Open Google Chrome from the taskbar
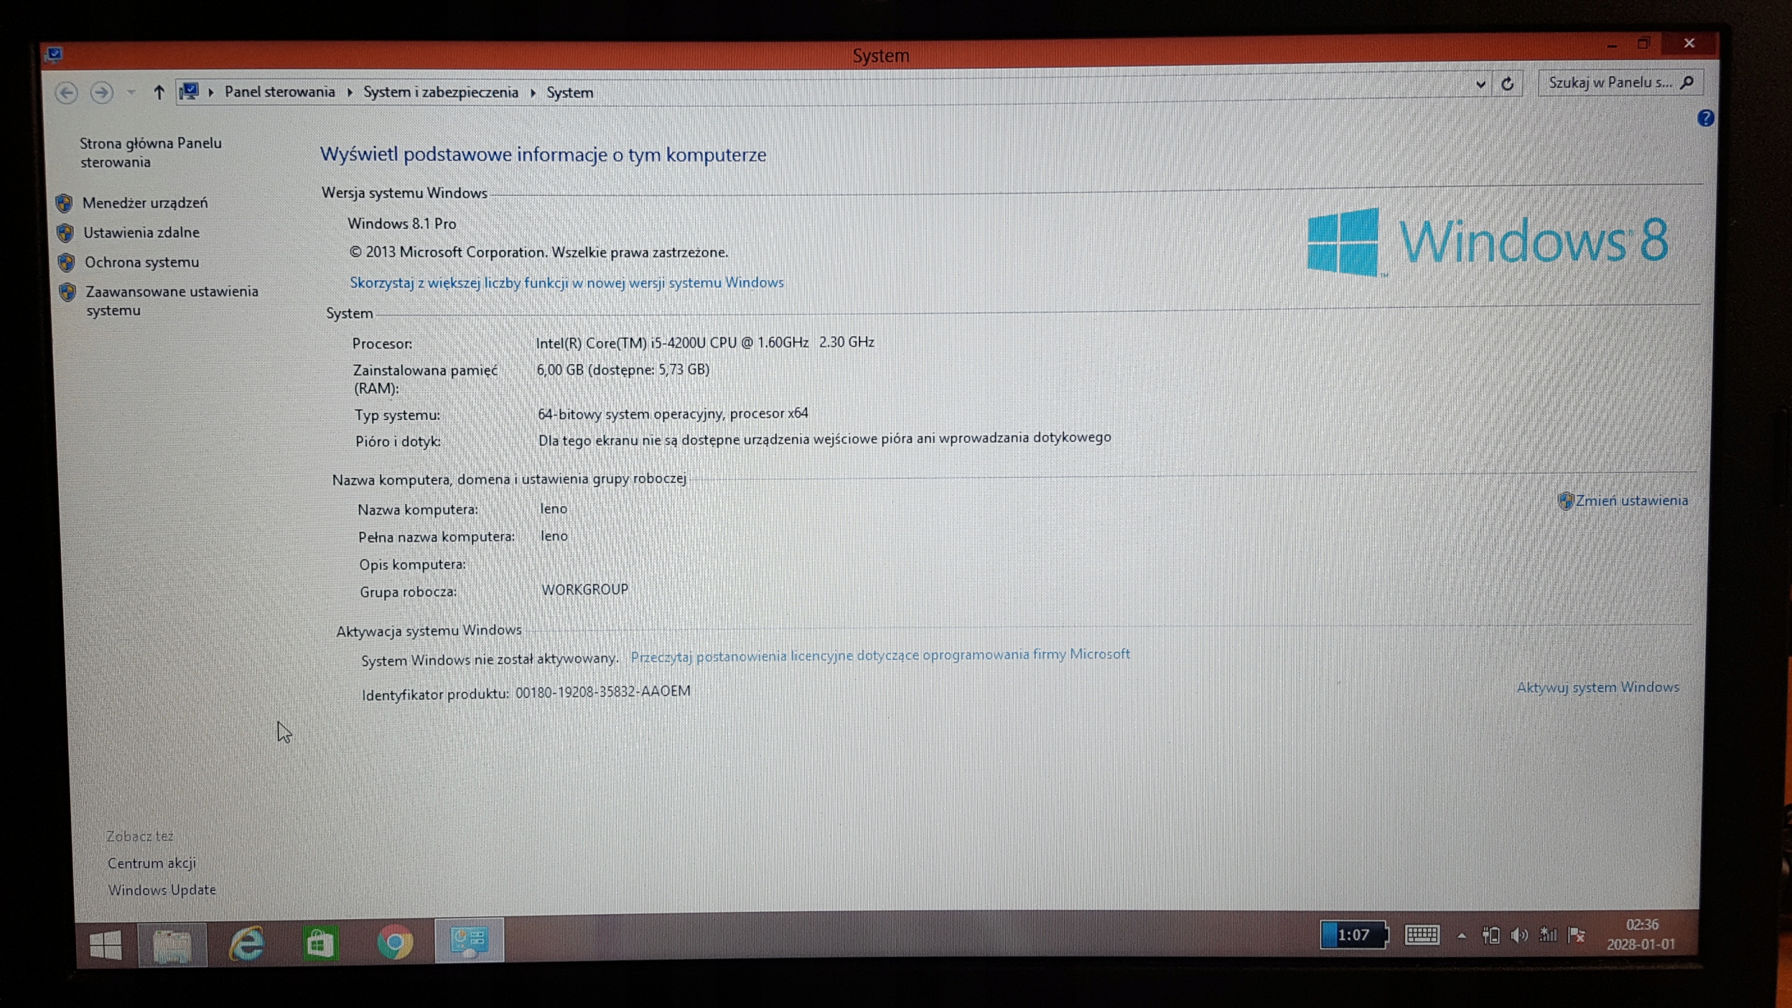This screenshot has height=1008, width=1792. pyautogui.click(x=395, y=943)
